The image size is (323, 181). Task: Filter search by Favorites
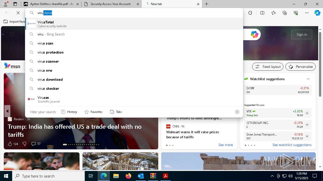(93, 112)
